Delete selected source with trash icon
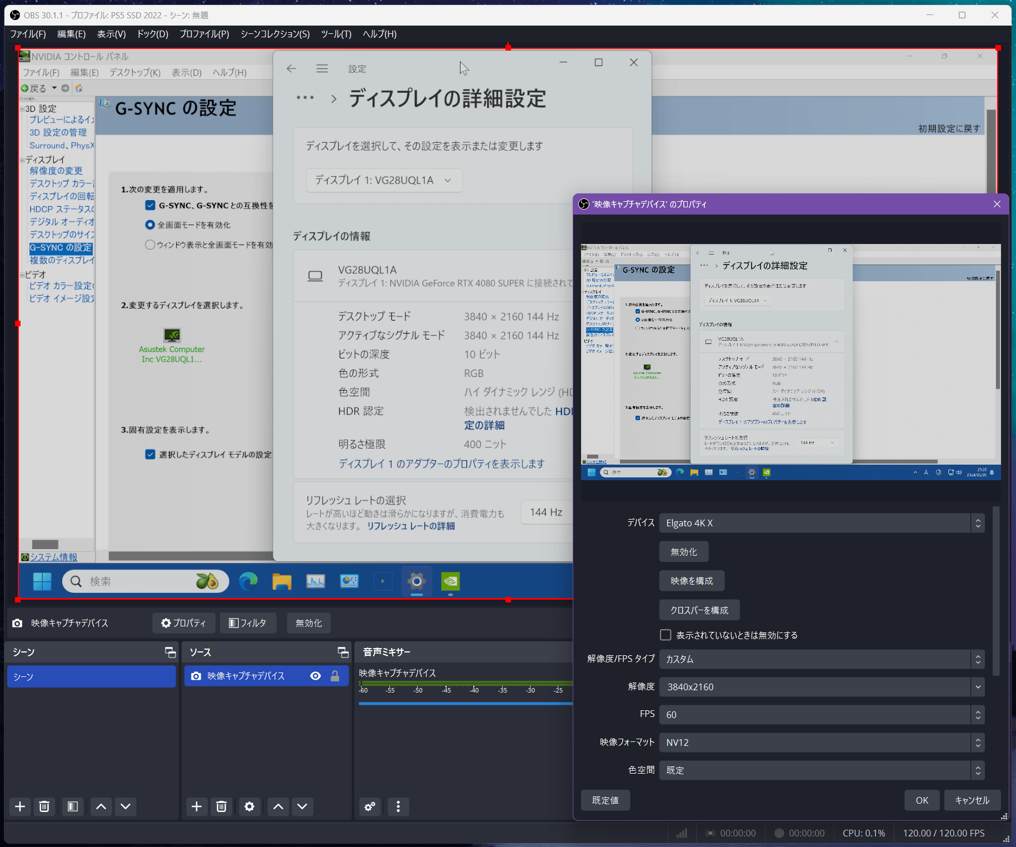The image size is (1016, 847). 221,806
